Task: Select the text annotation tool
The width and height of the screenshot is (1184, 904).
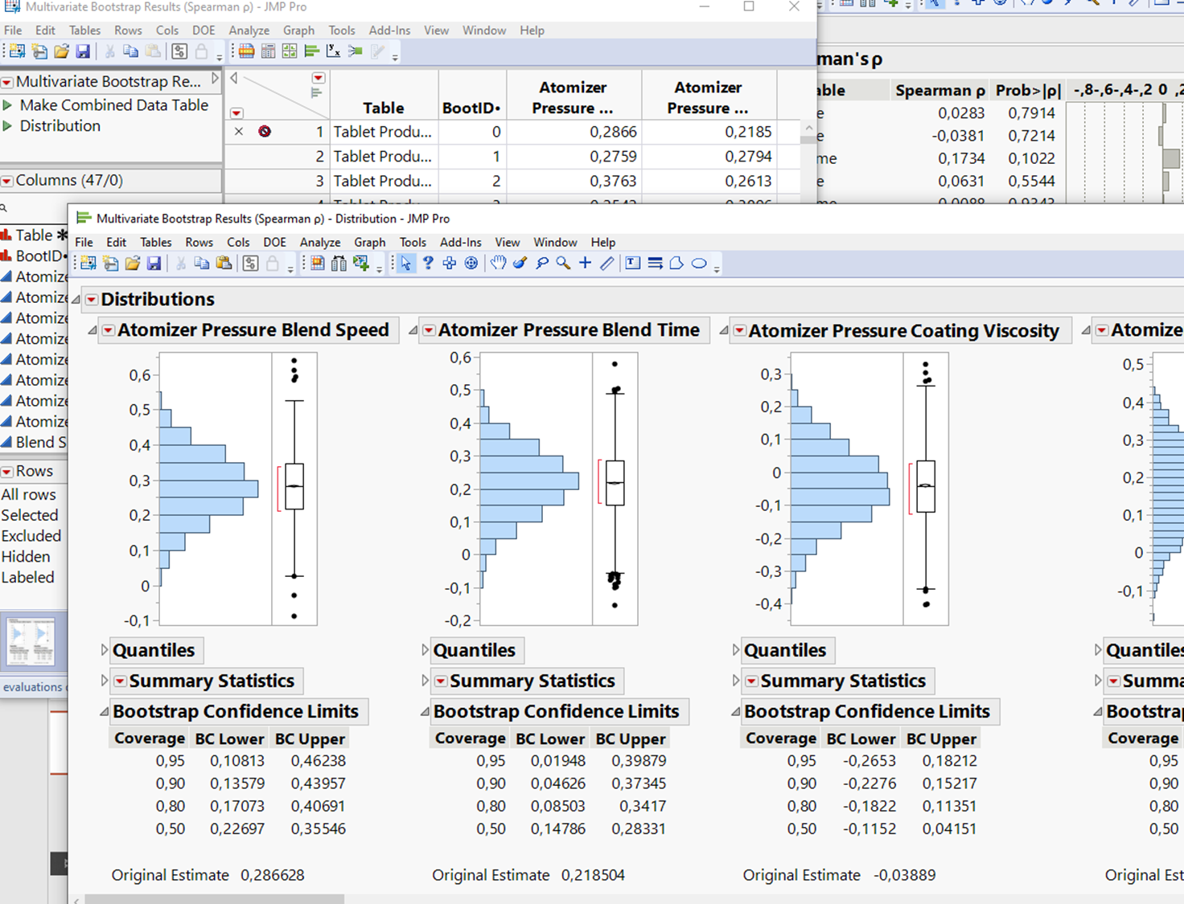Action: click(x=633, y=263)
